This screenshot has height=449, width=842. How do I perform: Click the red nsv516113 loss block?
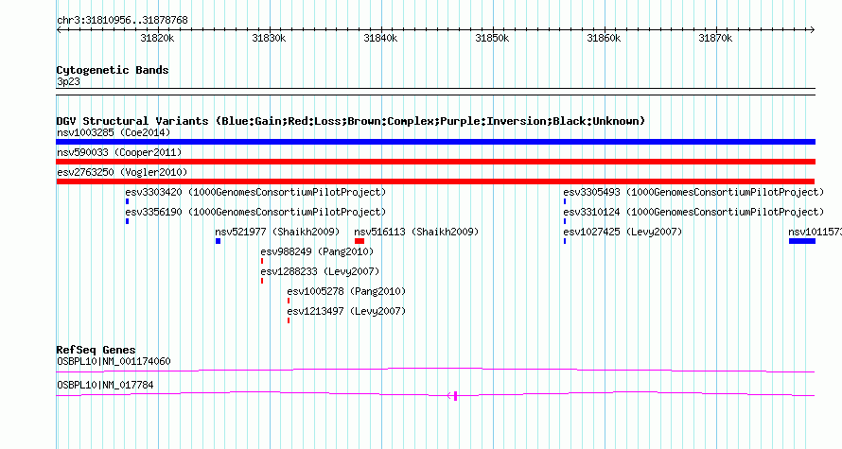(x=360, y=241)
